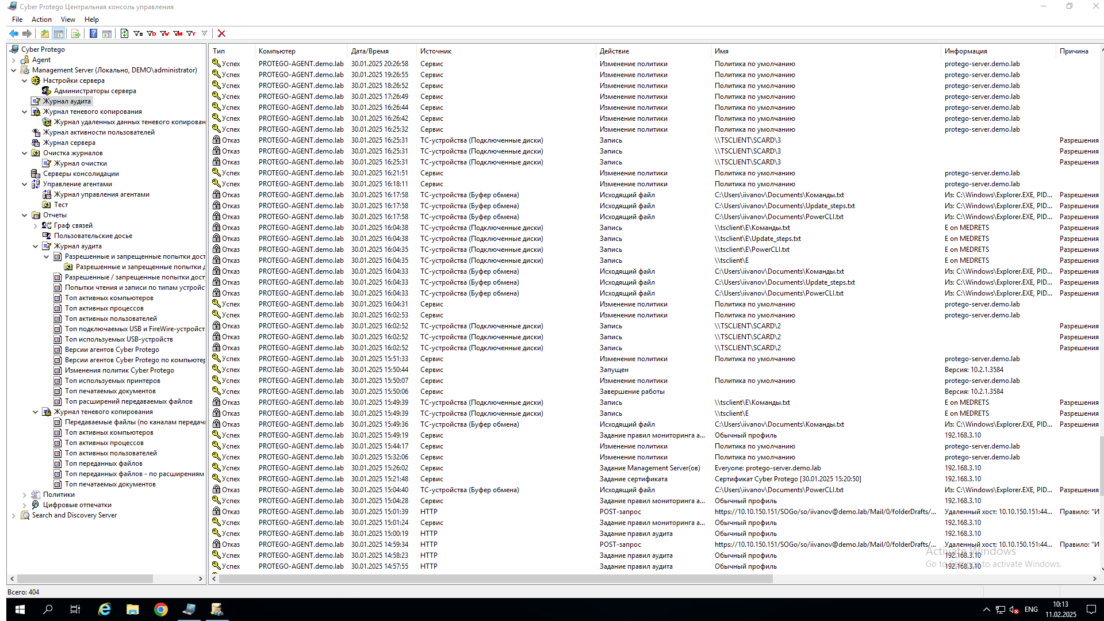This screenshot has width=1104, height=621.
Task: Open Google Chrome from taskbar
Action: [x=161, y=609]
